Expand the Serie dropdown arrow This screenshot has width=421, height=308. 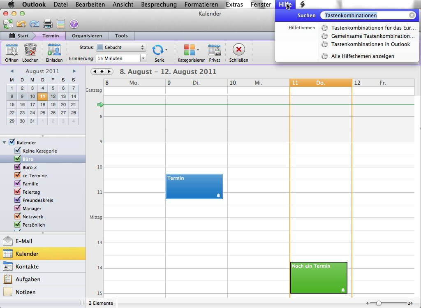click(x=167, y=50)
